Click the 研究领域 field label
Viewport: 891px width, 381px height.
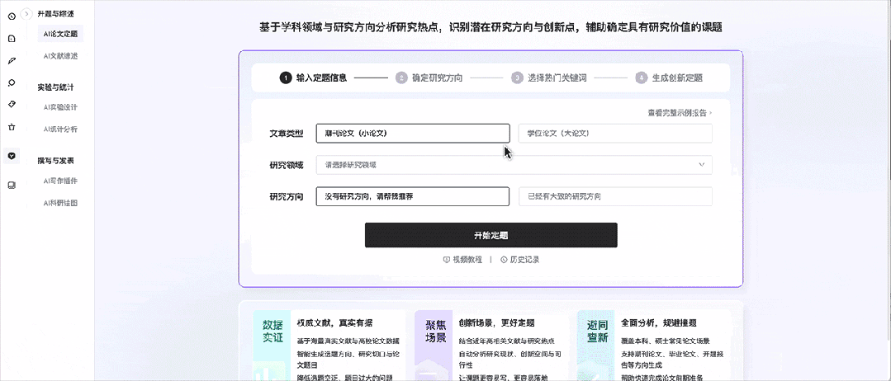tap(287, 165)
